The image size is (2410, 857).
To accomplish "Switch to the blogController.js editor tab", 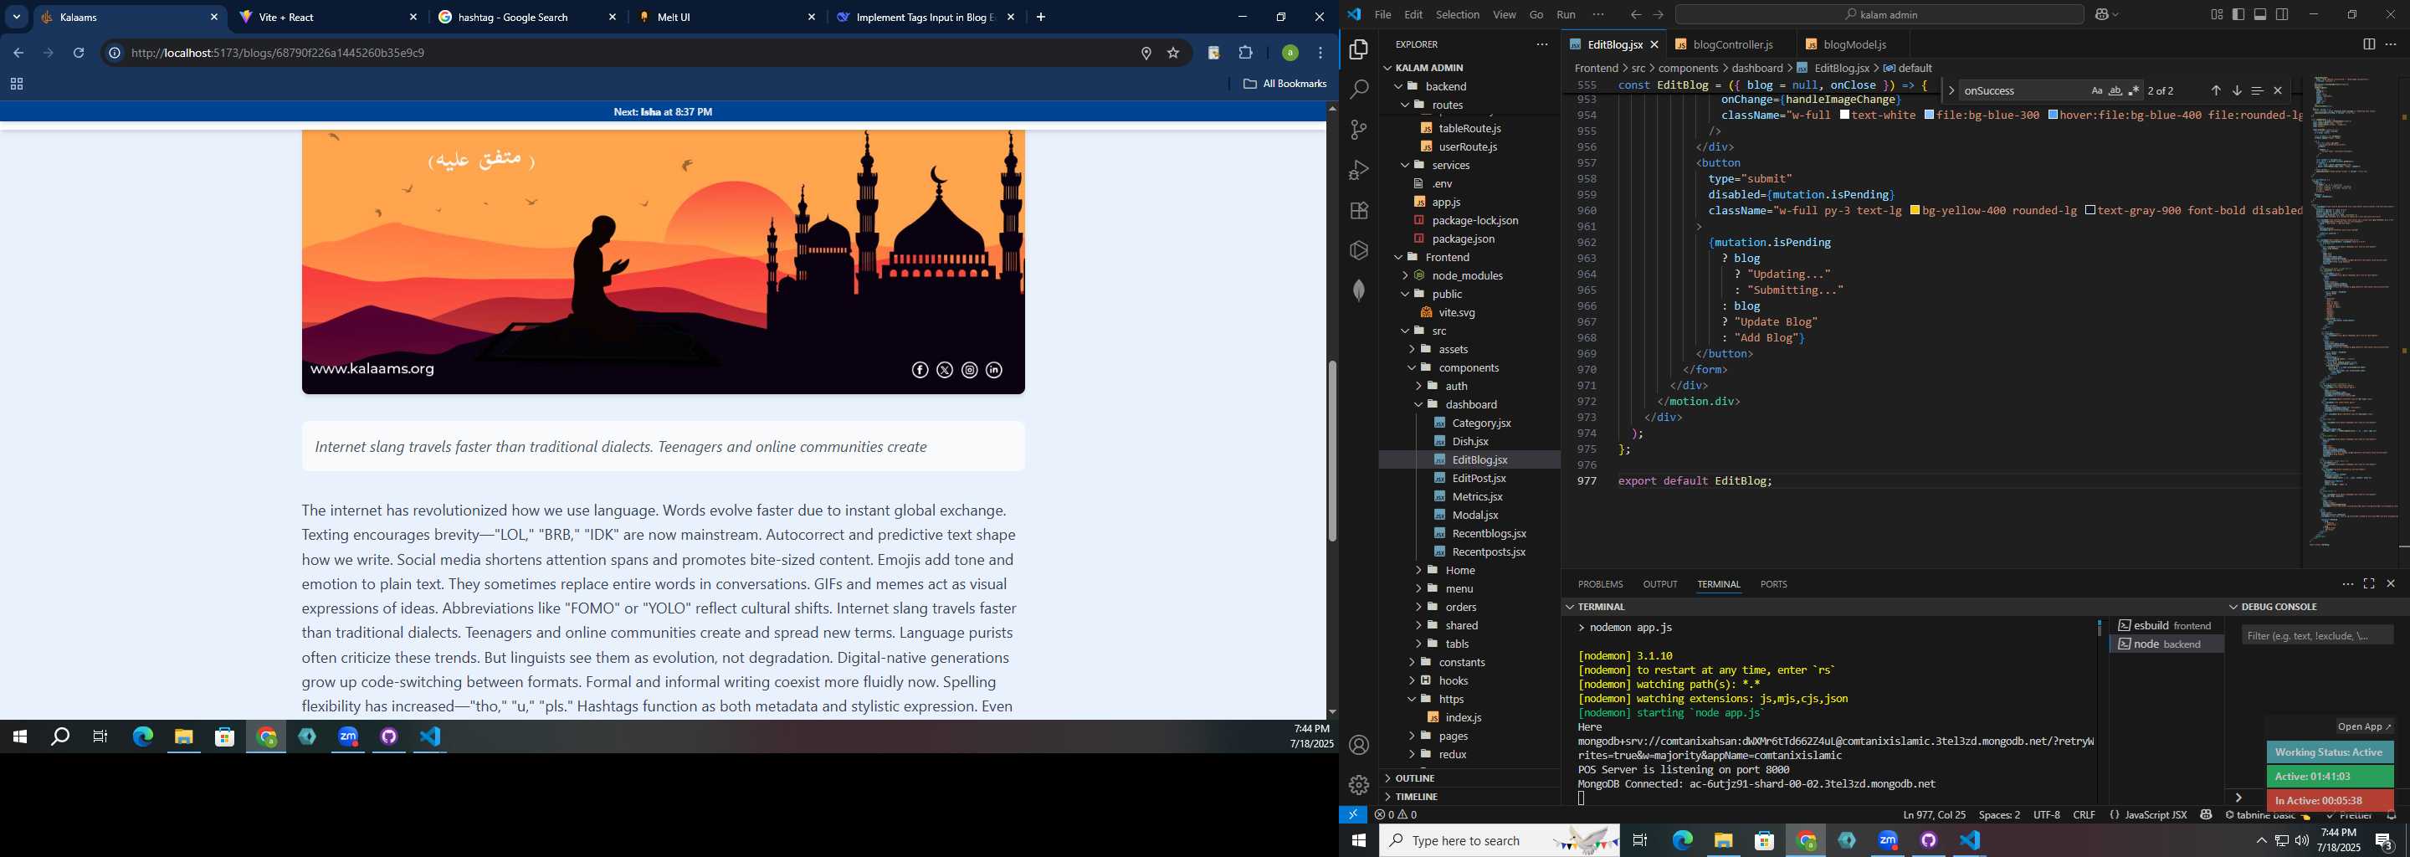I will click(x=1731, y=44).
